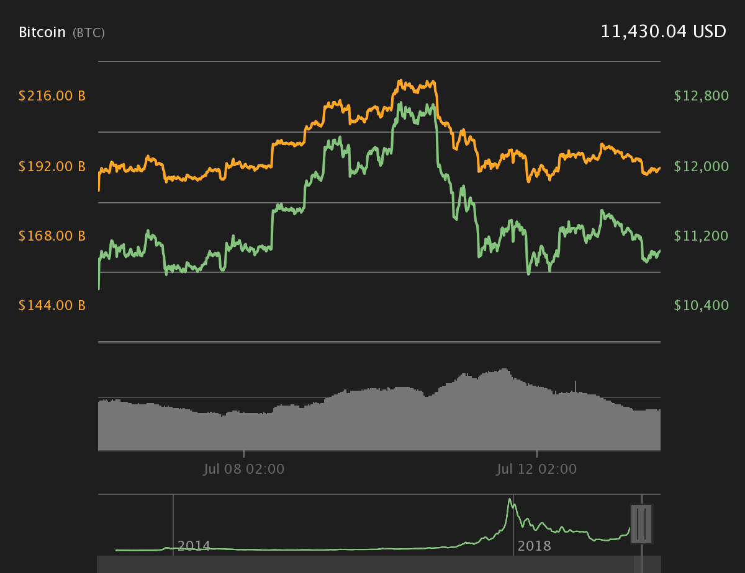Image resolution: width=745 pixels, height=573 pixels.
Task: Click the $168.00 B market cap label
Action: tap(52, 236)
